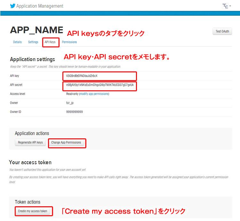Click the Token actions heading
240x221 pixels.
pyautogui.click(x=28, y=202)
